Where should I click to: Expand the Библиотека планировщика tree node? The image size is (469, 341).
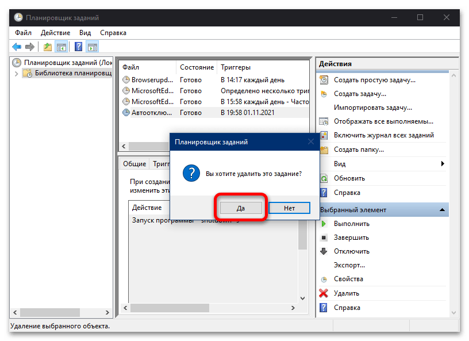click(16, 74)
